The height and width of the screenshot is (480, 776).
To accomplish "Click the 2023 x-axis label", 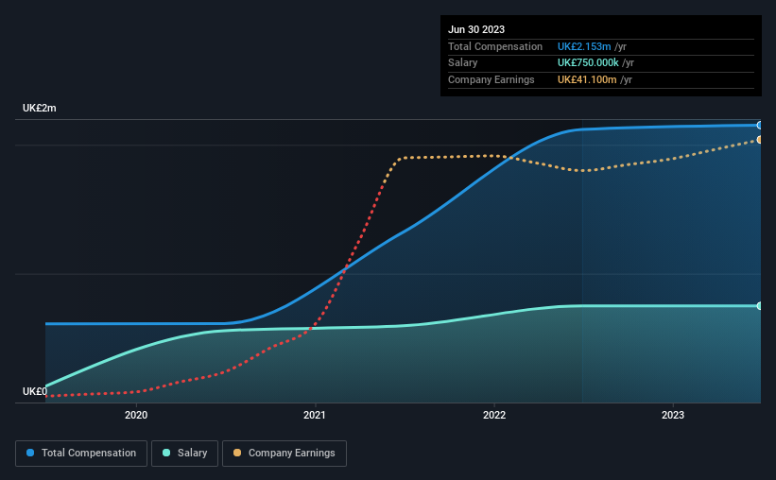I will (x=673, y=415).
